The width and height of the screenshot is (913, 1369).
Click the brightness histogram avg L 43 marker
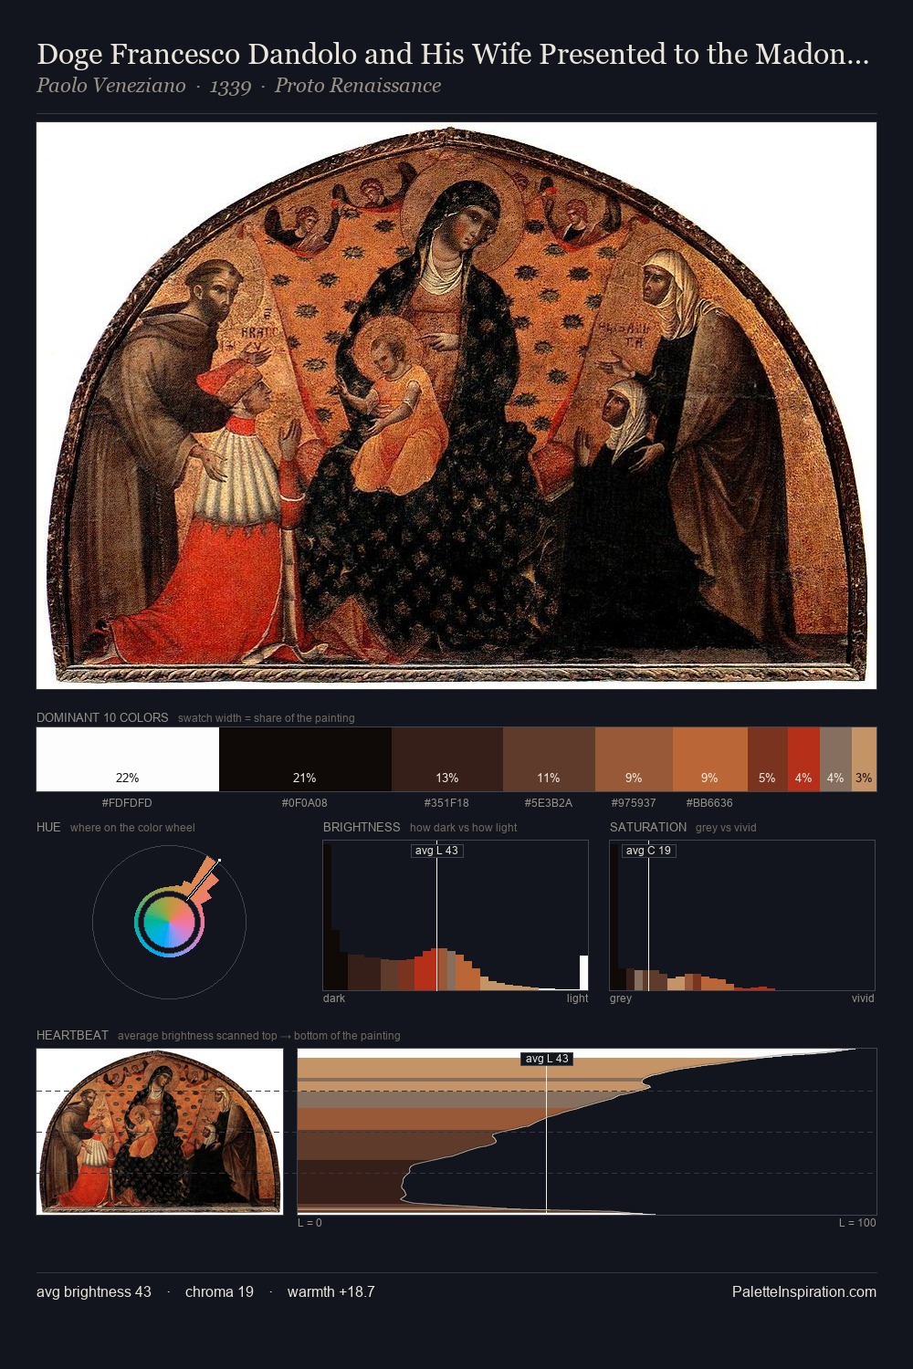(x=437, y=851)
